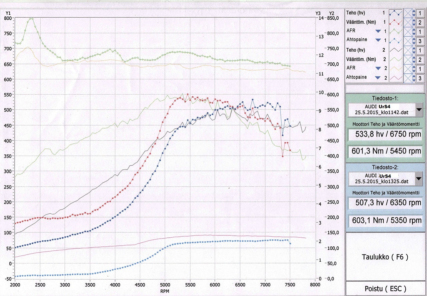
Task: Toggle the crossed checkbox for AFR 1
Action: click(x=408, y=32)
